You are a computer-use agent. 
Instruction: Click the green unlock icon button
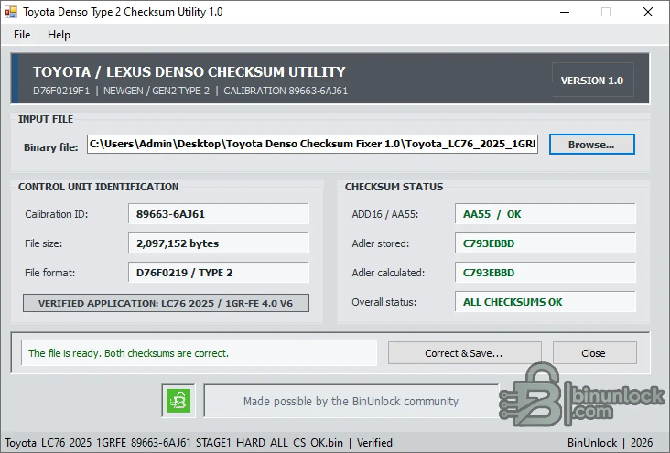(x=178, y=401)
